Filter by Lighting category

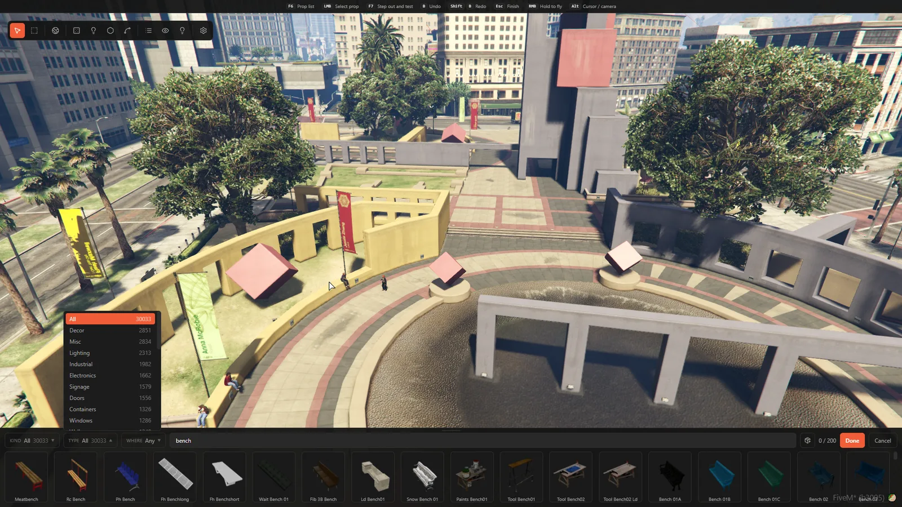click(x=110, y=353)
